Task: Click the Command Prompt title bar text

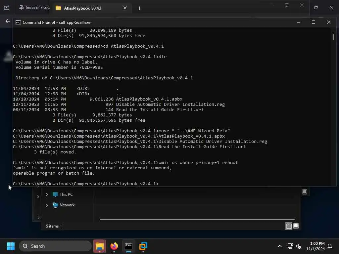Action: click(57, 22)
